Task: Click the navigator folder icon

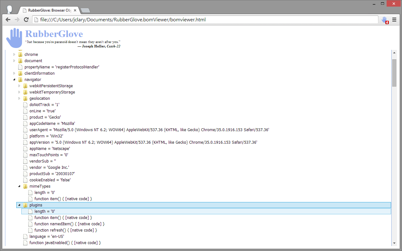Action: [x=20, y=80]
